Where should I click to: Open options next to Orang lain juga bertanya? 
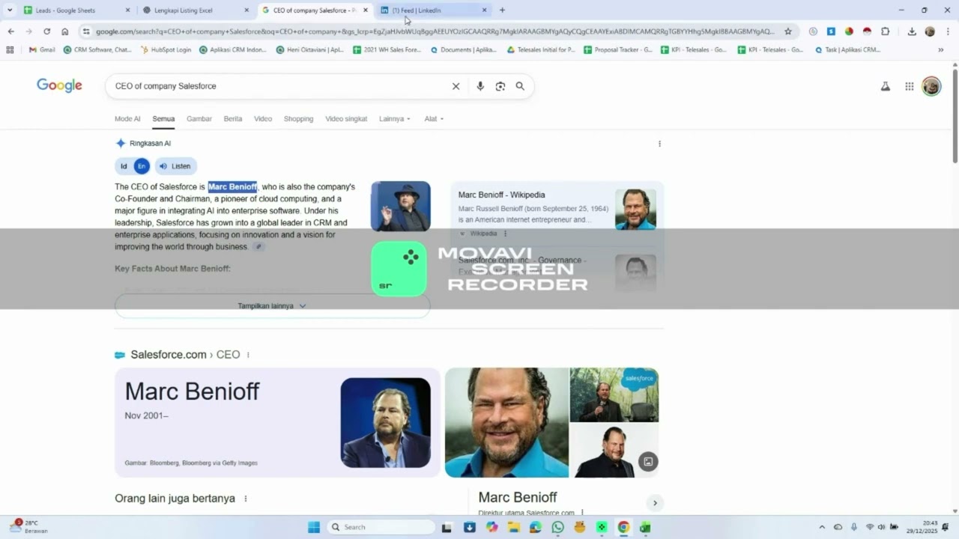point(245,499)
